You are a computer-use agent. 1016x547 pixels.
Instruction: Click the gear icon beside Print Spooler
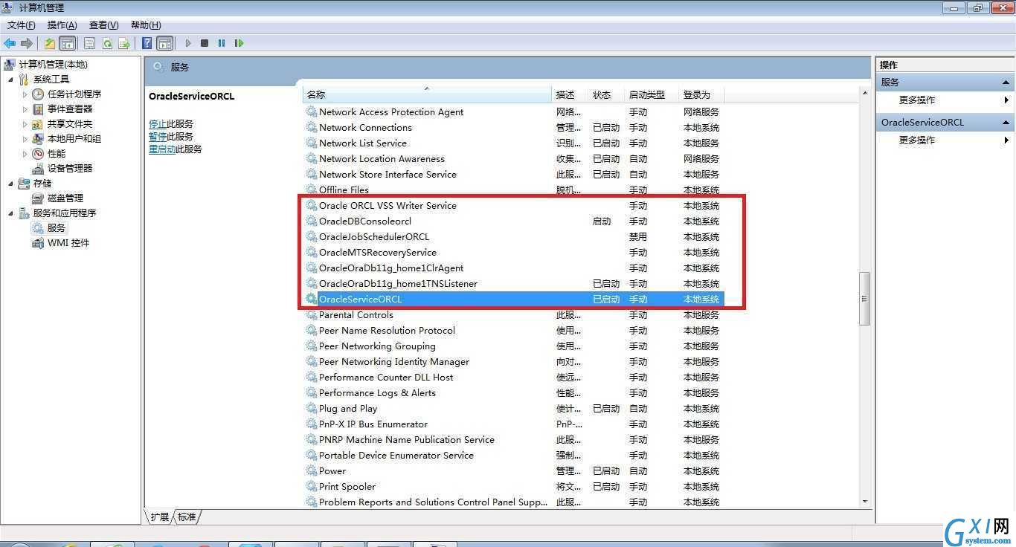[312, 486]
